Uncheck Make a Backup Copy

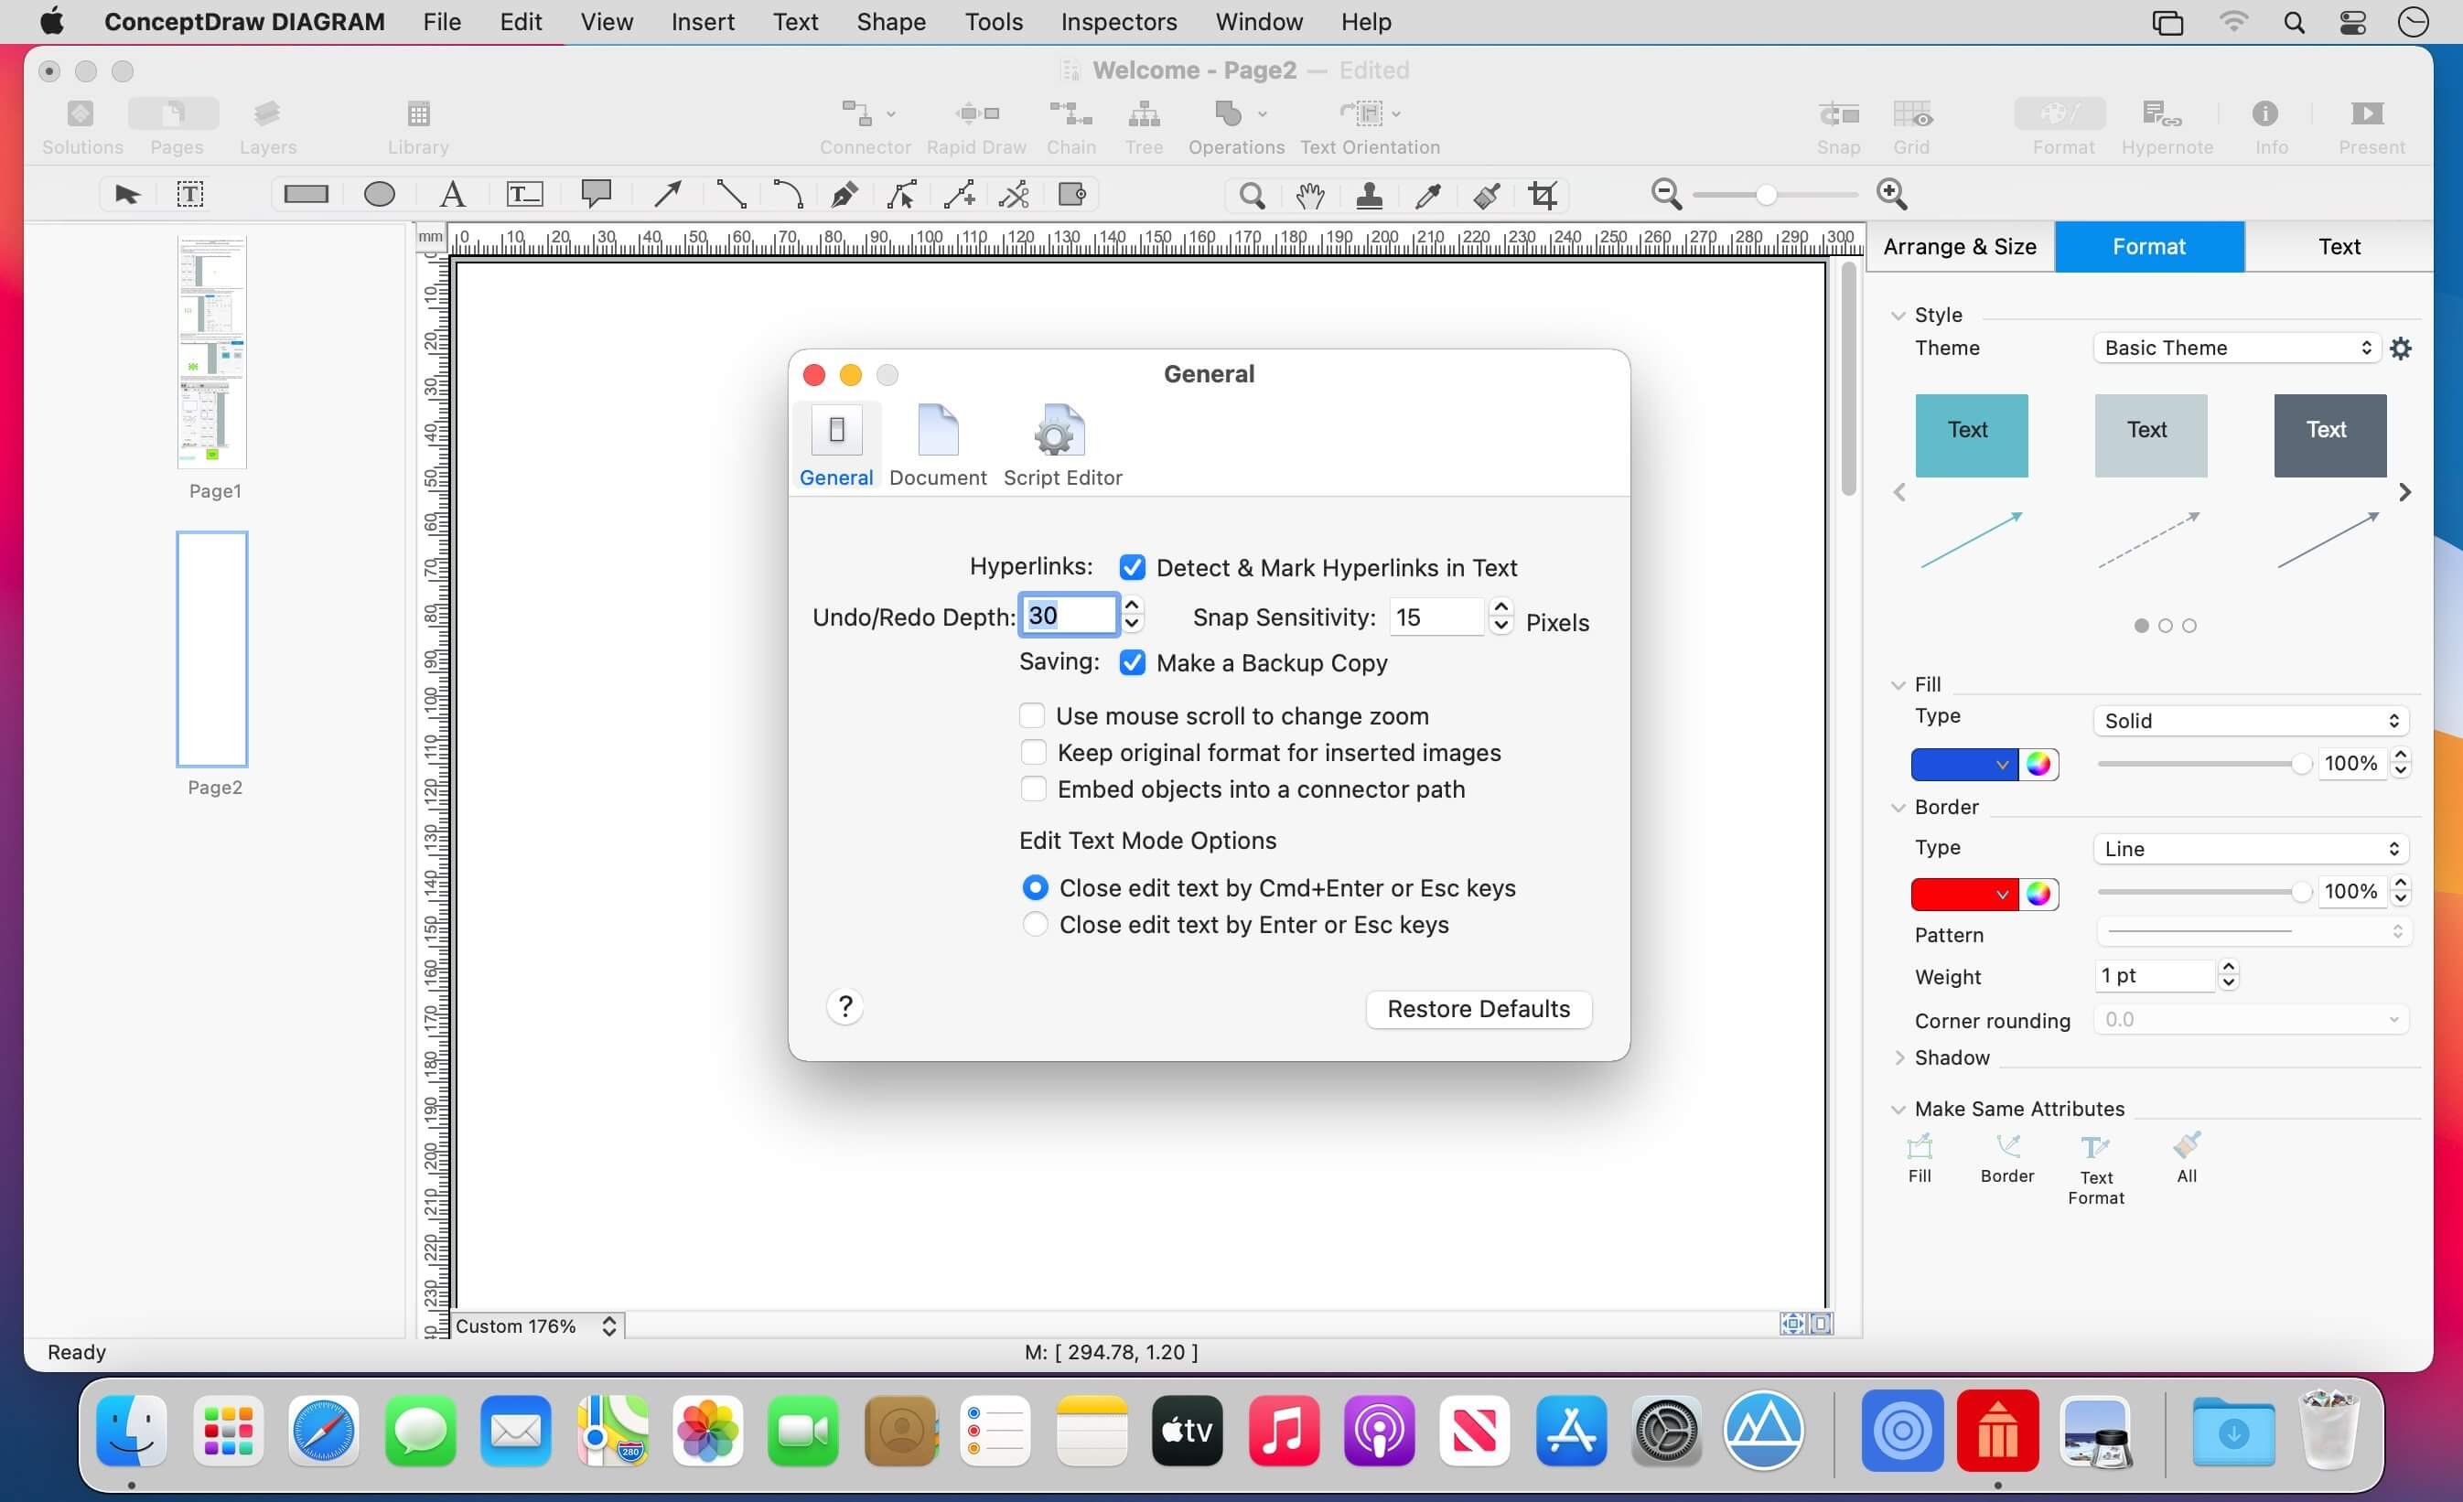click(x=1132, y=662)
